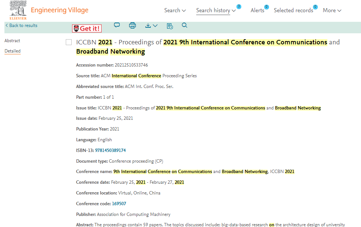Open conference code 169507 link
361x227 pixels.
[119, 204]
